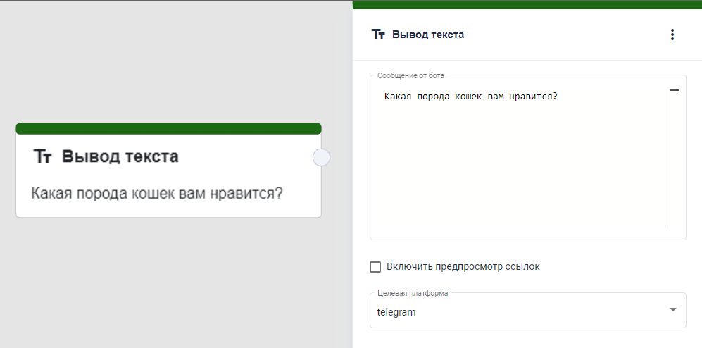Click the Tt icon on the canvas node

(42, 157)
